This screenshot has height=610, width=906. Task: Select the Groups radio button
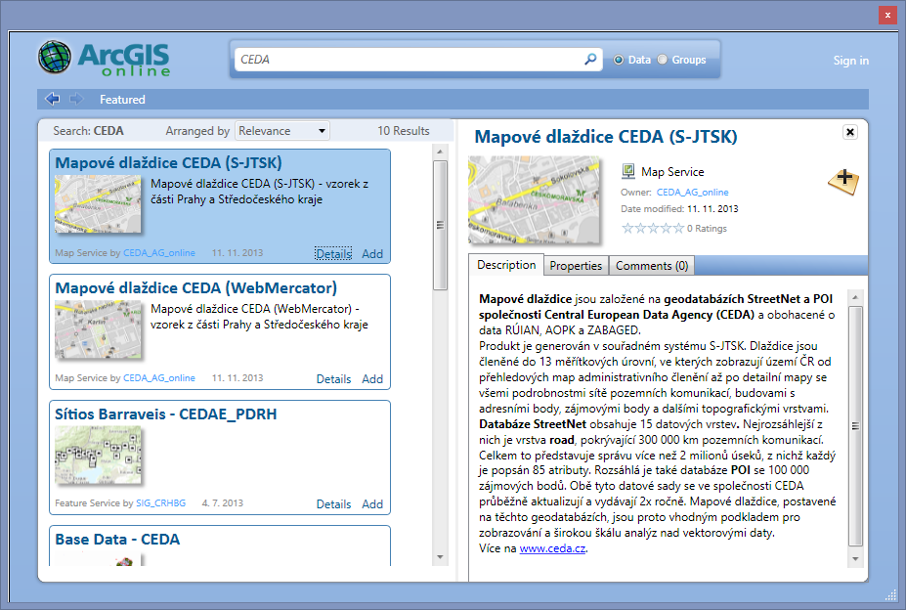tap(663, 60)
